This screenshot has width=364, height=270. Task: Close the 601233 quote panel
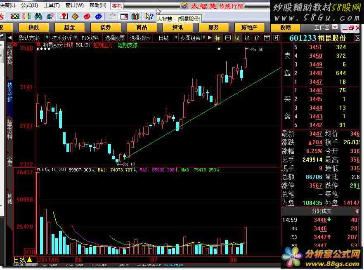(357, 38)
